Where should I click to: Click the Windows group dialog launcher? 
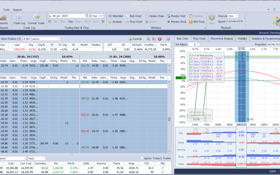205,28
